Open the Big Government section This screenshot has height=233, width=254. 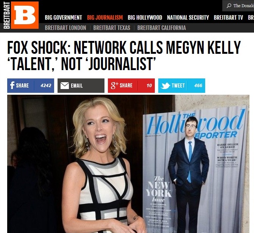coord(63,17)
